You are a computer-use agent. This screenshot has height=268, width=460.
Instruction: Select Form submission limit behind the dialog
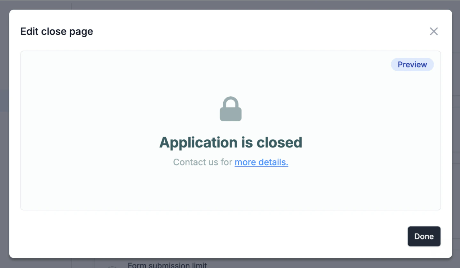167,265
